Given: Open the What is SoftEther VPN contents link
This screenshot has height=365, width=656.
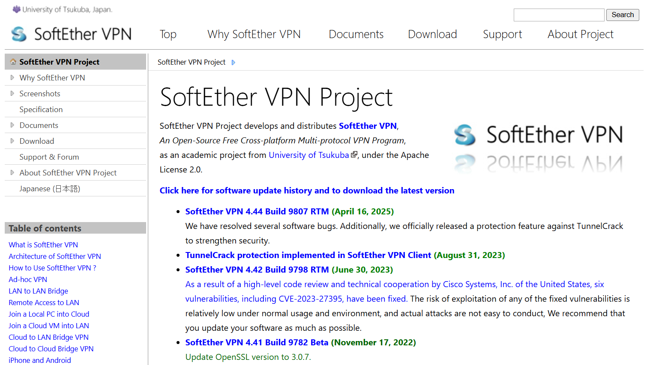Looking at the screenshot, I should (43, 245).
